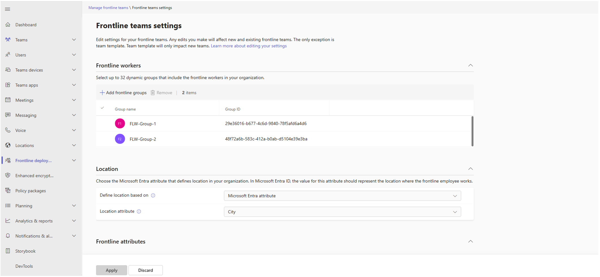The height and width of the screenshot is (277, 600).
Task: Click the Enhanced encryption shield icon
Action: [x=8, y=176]
